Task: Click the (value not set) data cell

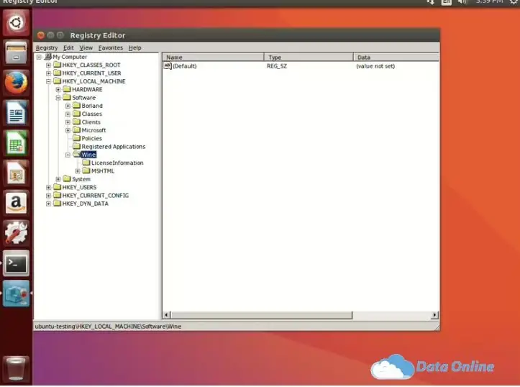Action: pyautogui.click(x=375, y=66)
